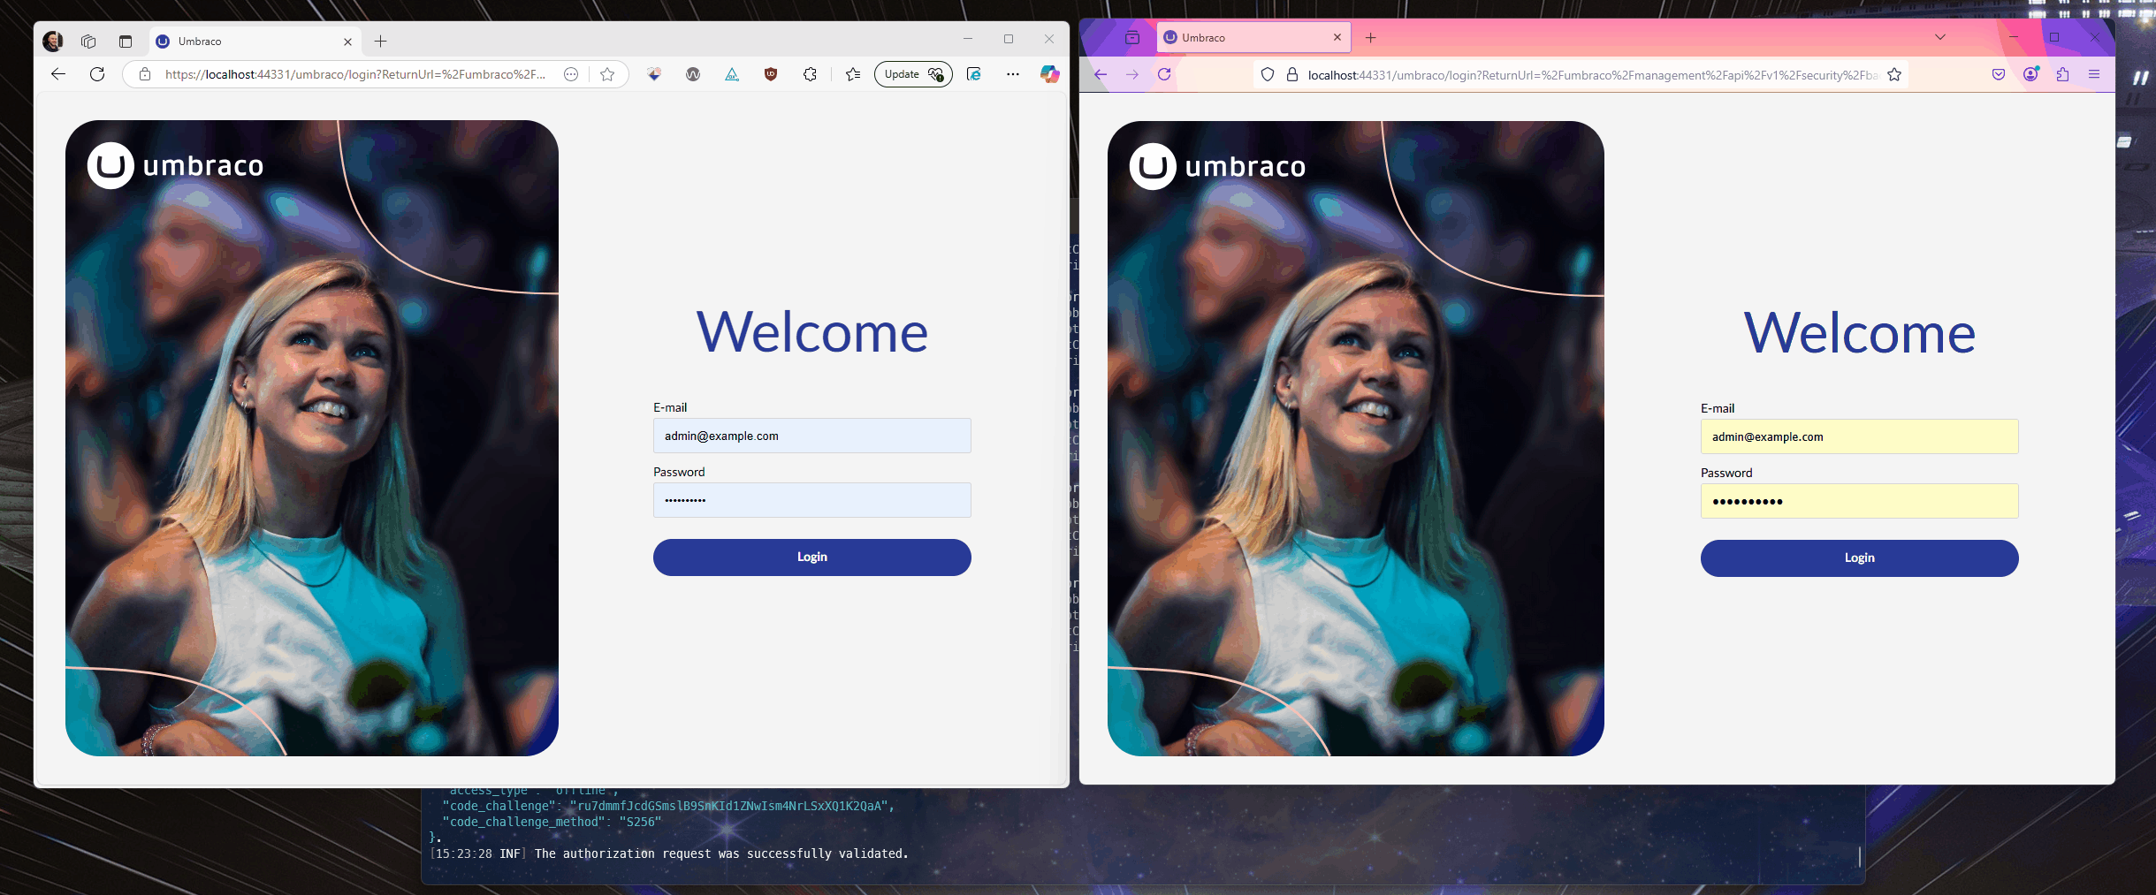Focus the Password field in Edge login
This screenshot has width=2156, height=895.
pos(812,500)
